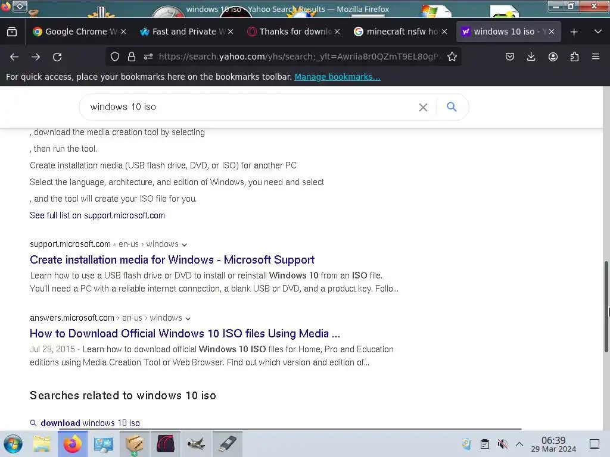
Task: Open package installer box taskbar icon
Action: [134, 444]
